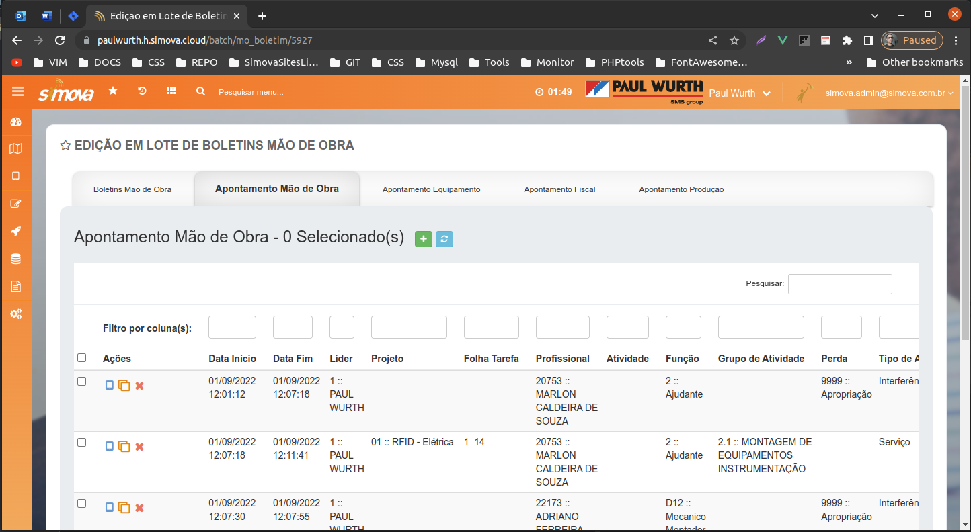Viewport: 971px width, 532px height.
Task: Delete the first row with the red X
Action: tap(139, 386)
